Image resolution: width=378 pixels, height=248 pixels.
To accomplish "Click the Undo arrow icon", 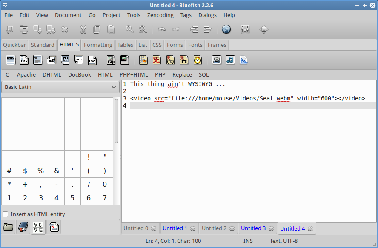I will [x=162, y=29].
